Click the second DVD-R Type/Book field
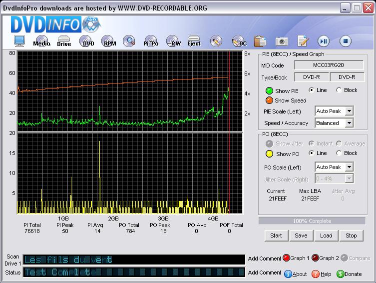The height and width of the screenshot is (283, 376). click(347, 77)
